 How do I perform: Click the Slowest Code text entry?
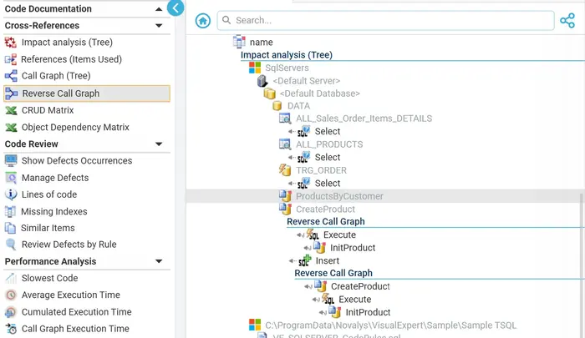[x=49, y=278]
